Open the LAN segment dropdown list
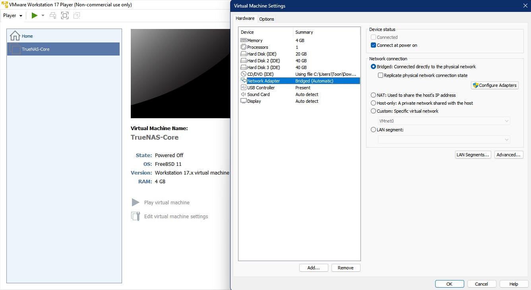 [x=444, y=140]
